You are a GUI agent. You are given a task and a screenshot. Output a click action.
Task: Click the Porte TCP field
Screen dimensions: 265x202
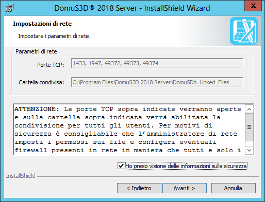(x=157, y=63)
